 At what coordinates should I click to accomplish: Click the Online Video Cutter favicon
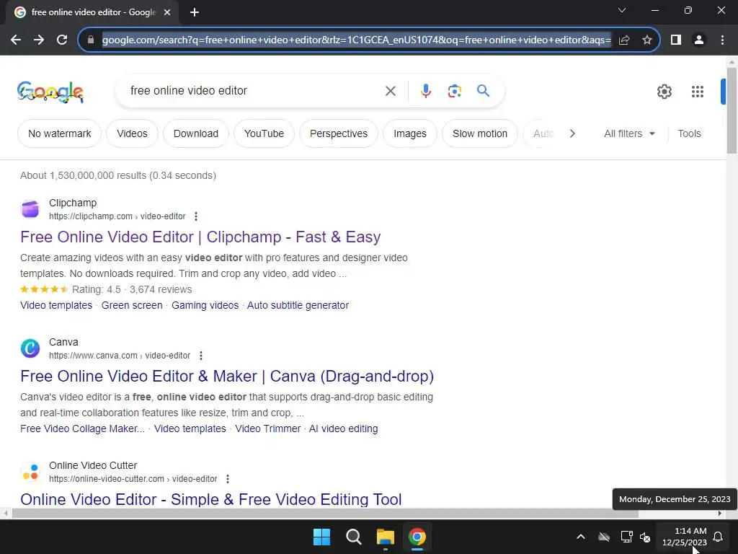pyautogui.click(x=30, y=472)
